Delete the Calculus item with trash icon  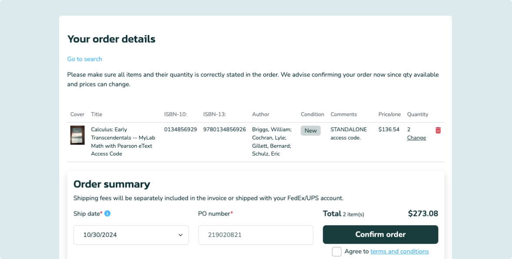tap(438, 130)
